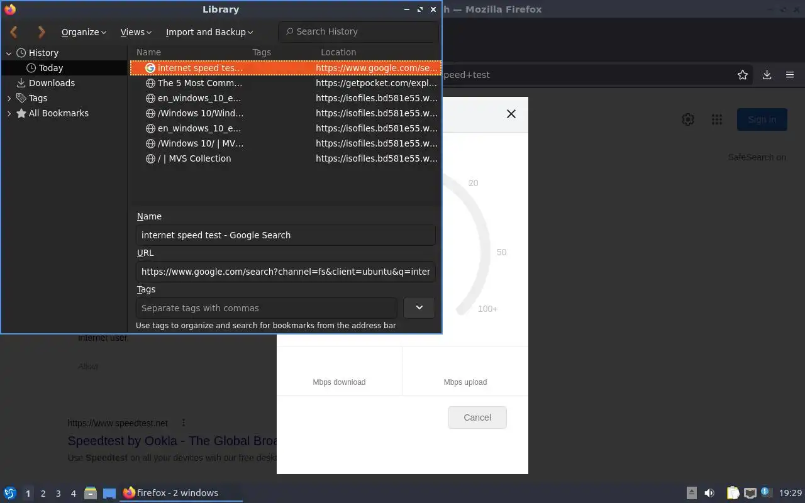Click the show desktop taskbar icon
Screen dimensions: 805x503
pyautogui.click(x=109, y=494)
